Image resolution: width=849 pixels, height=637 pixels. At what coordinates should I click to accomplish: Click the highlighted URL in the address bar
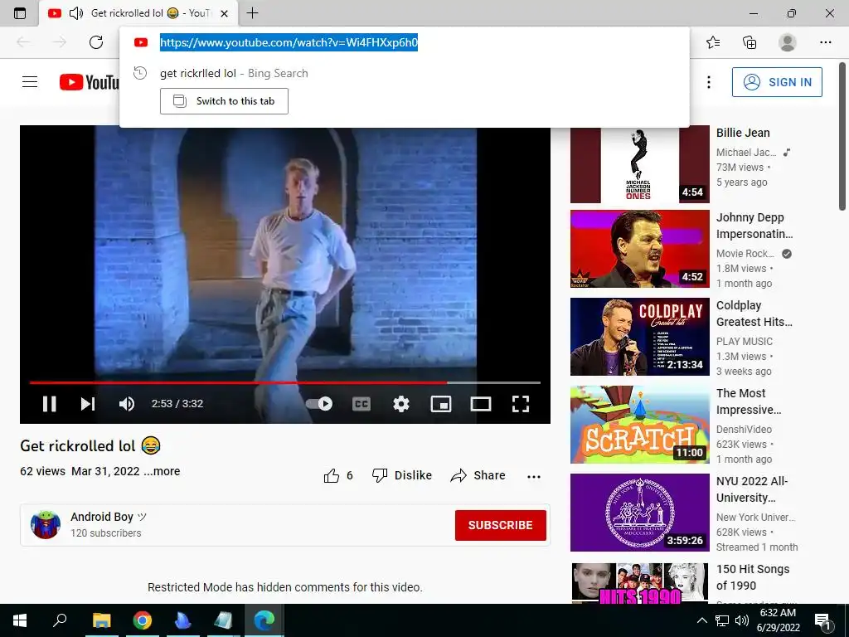point(289,42)
